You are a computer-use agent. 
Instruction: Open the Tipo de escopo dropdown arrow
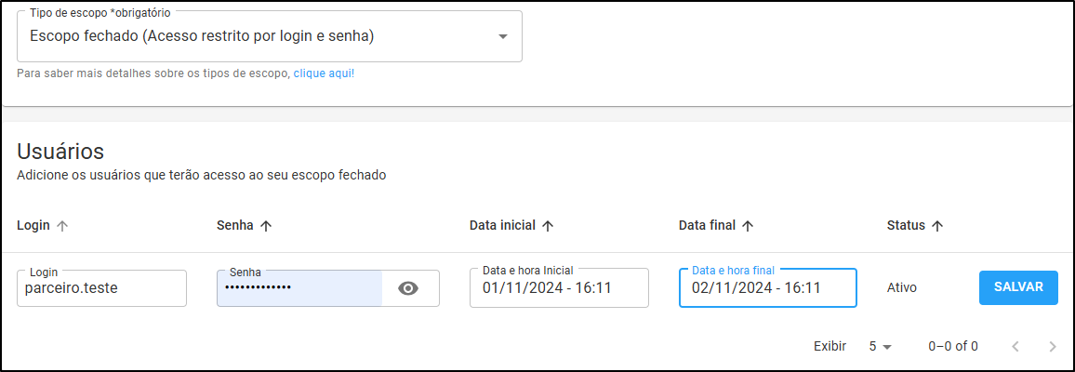tap(503, 37)
